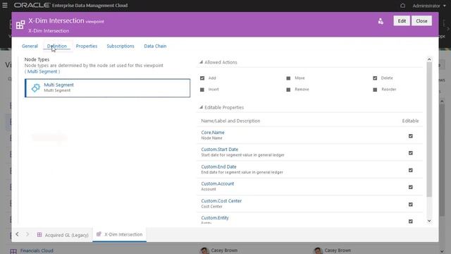Open Financials Cloud in the background list
The image size is (451, 254).
37,251
